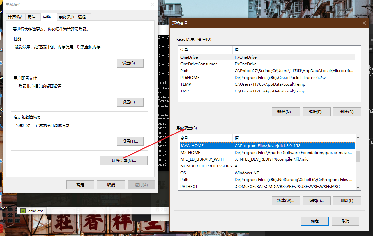Open 环境变量(N)... button

point(124,160)
